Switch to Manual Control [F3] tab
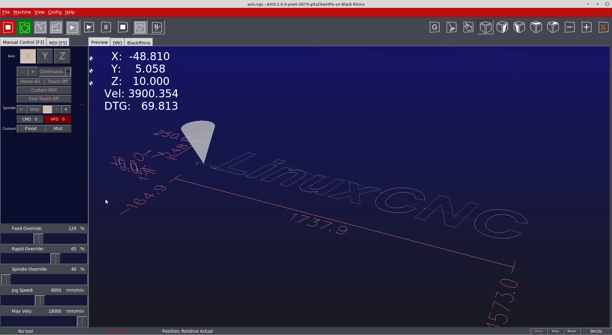This screenshot has width=612, height=335. (23, 42)
